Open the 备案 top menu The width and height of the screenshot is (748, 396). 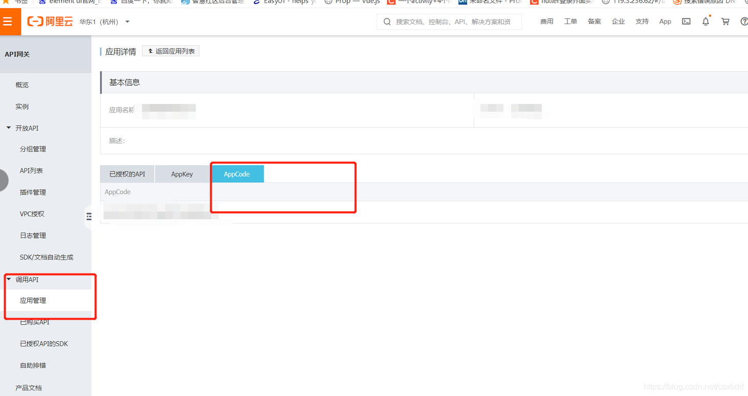[594, 22]
